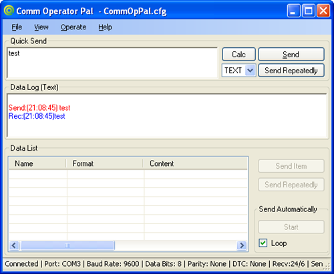Open the TEXT format dropdown
The height and width of the screenshot is (274, 334).
(239, 71)
